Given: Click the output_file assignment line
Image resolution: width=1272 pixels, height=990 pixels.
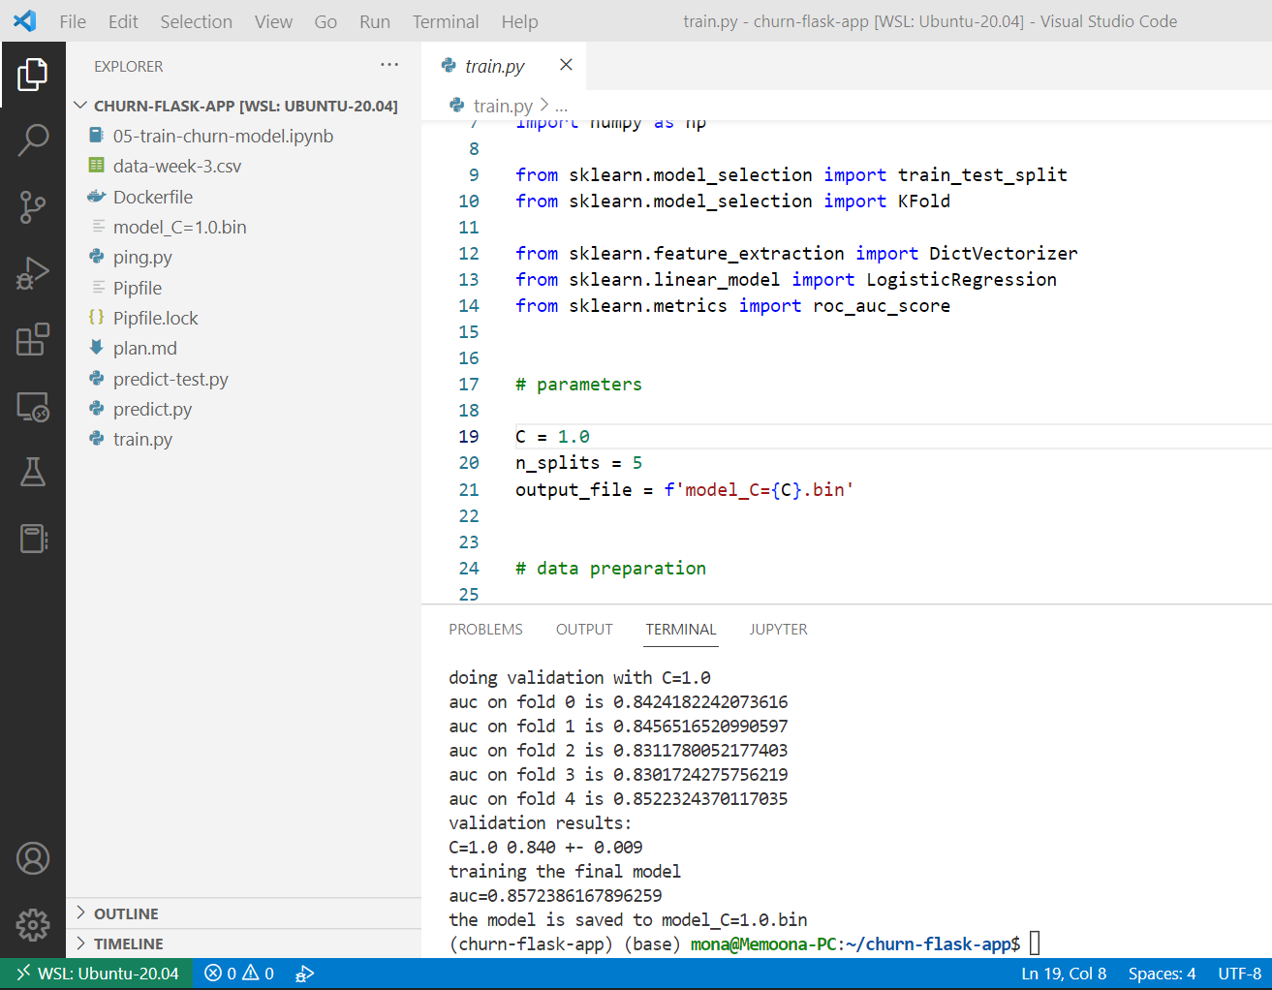Looking at the screenshot, I should [x=684, y=490].
